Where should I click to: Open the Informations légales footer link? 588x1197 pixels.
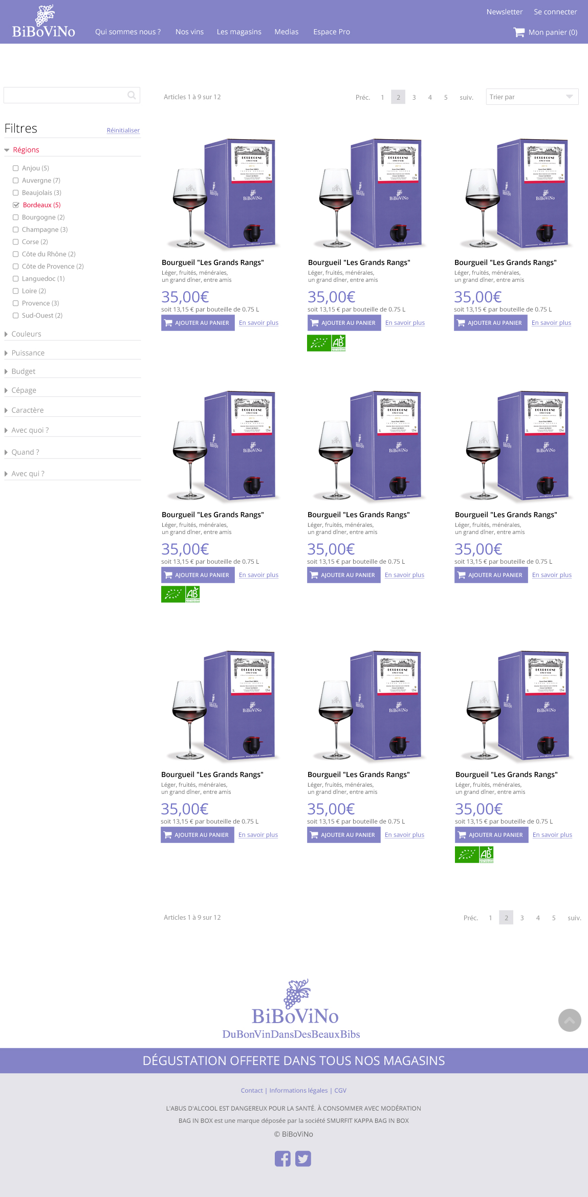click(298, 1091)
